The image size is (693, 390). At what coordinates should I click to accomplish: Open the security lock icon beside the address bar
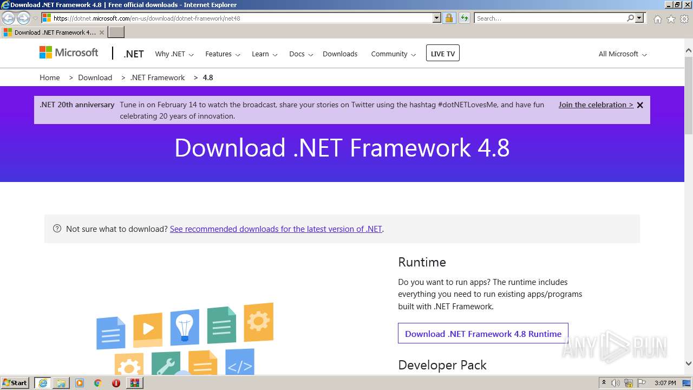tap(449, 18)
